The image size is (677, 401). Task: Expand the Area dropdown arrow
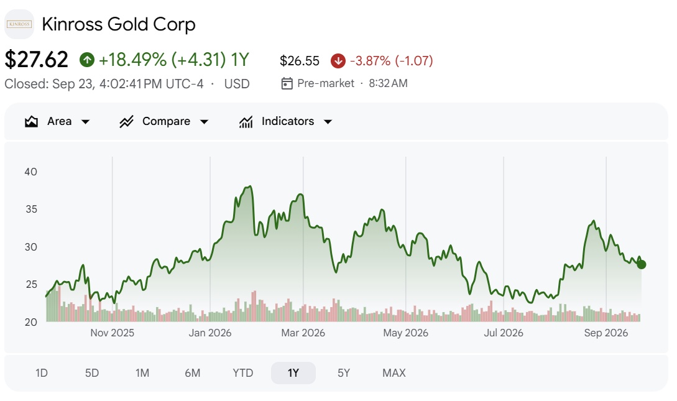coord(86,122)
